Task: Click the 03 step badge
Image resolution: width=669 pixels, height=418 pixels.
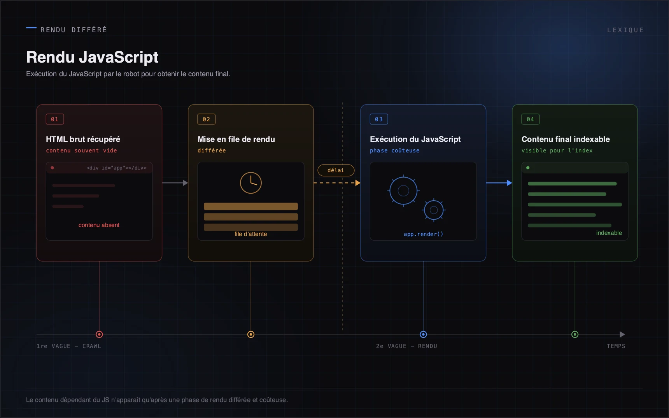Action: [379, 119]
